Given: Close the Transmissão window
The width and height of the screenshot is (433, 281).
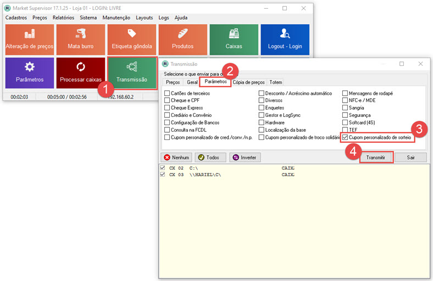Looking at the screenshot, I should click(x=420, y=64).
